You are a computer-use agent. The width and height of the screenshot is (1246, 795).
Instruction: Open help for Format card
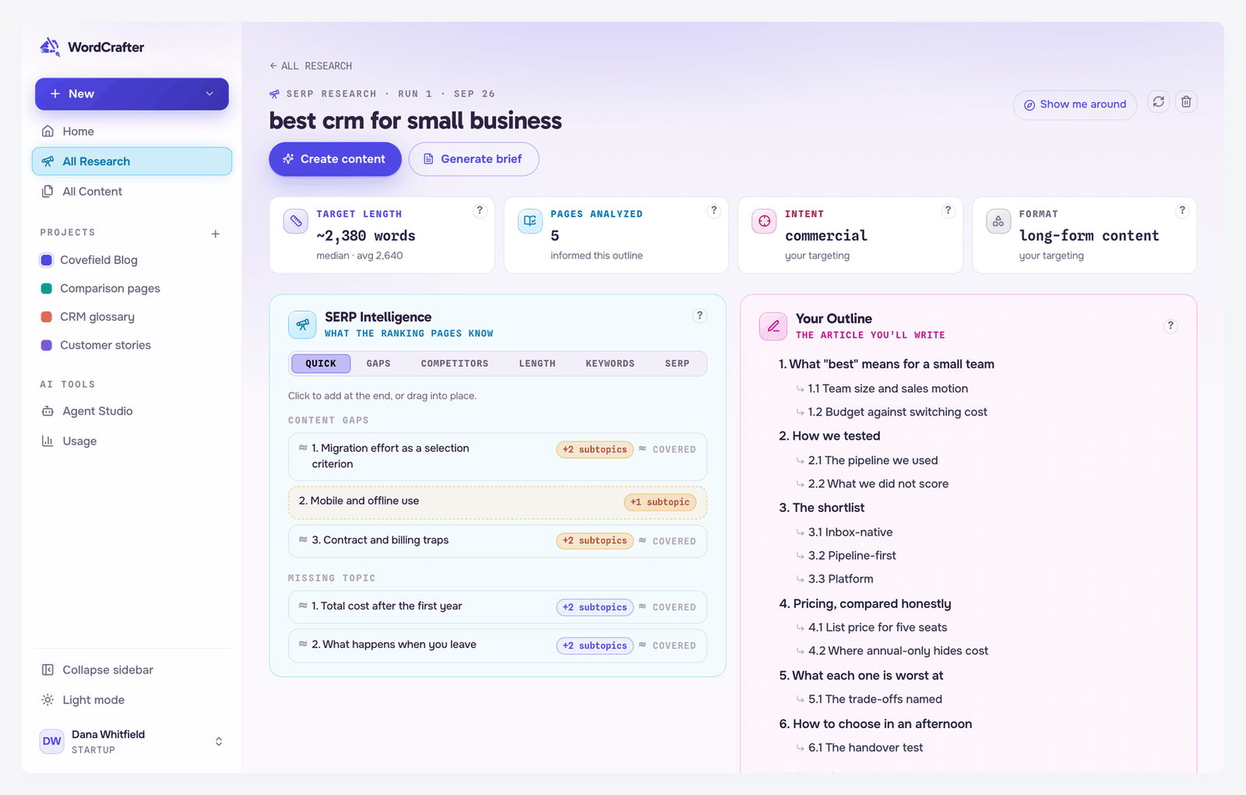point(1182,210)
